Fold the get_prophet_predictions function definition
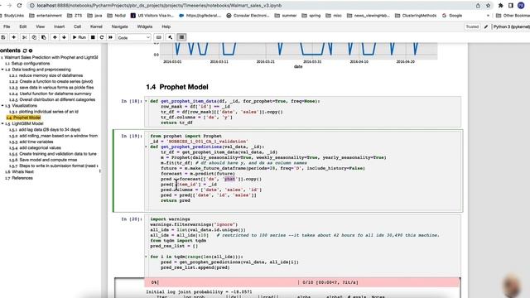 pos(146,147)
